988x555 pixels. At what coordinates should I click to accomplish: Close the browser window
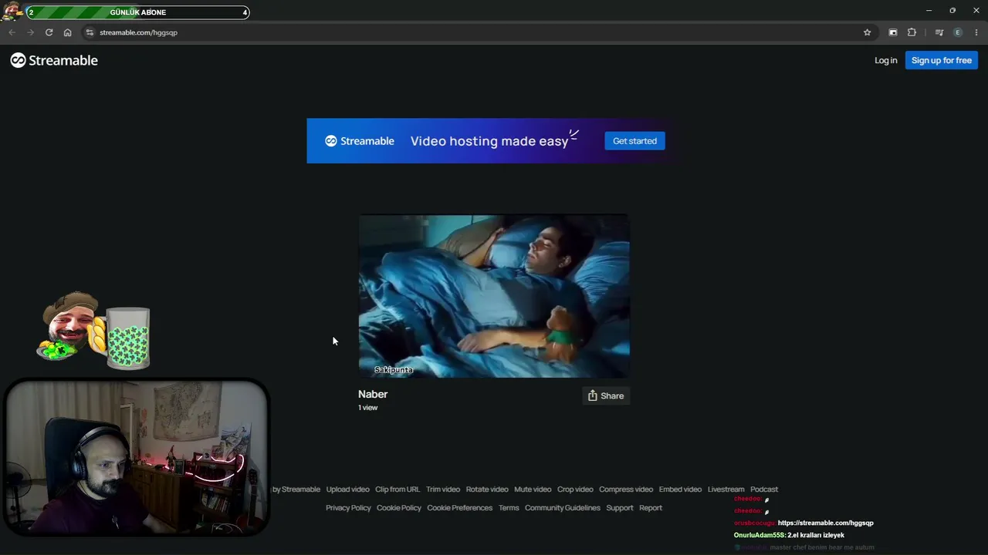point(976,11)
